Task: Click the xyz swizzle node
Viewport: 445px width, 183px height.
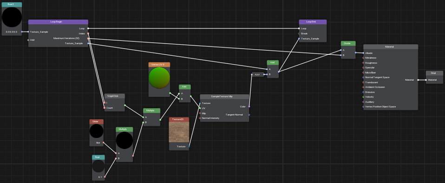Action: click(x=257, y=74)
